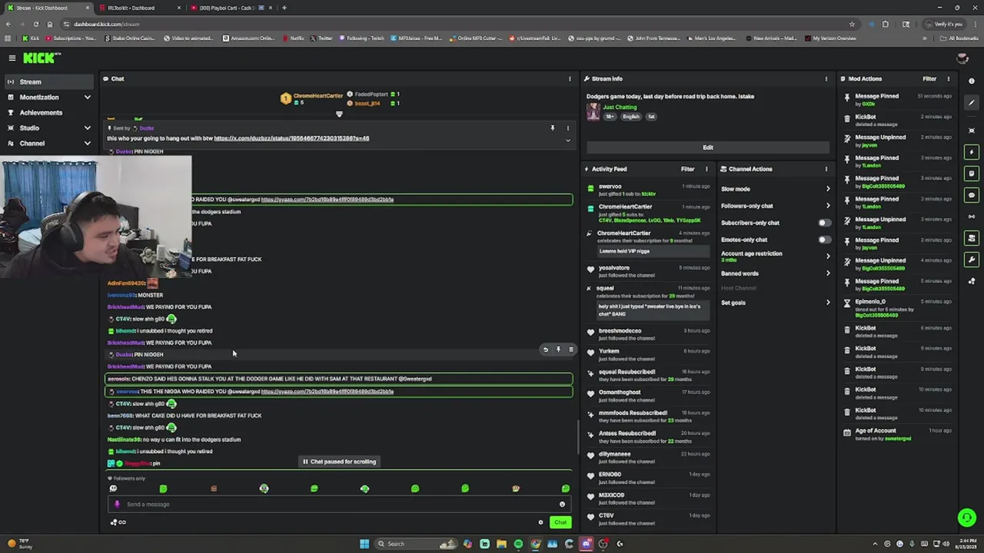Bookmark this page with the star icon
The image size is (984, 553).
(852, 24)
